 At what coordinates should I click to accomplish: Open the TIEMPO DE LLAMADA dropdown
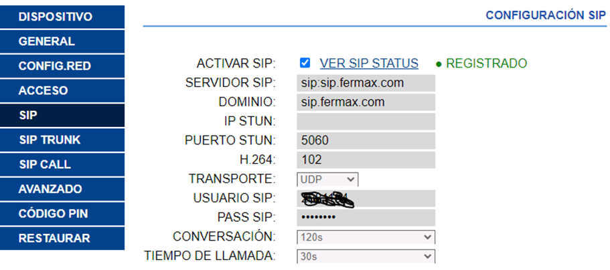(366, 256)
